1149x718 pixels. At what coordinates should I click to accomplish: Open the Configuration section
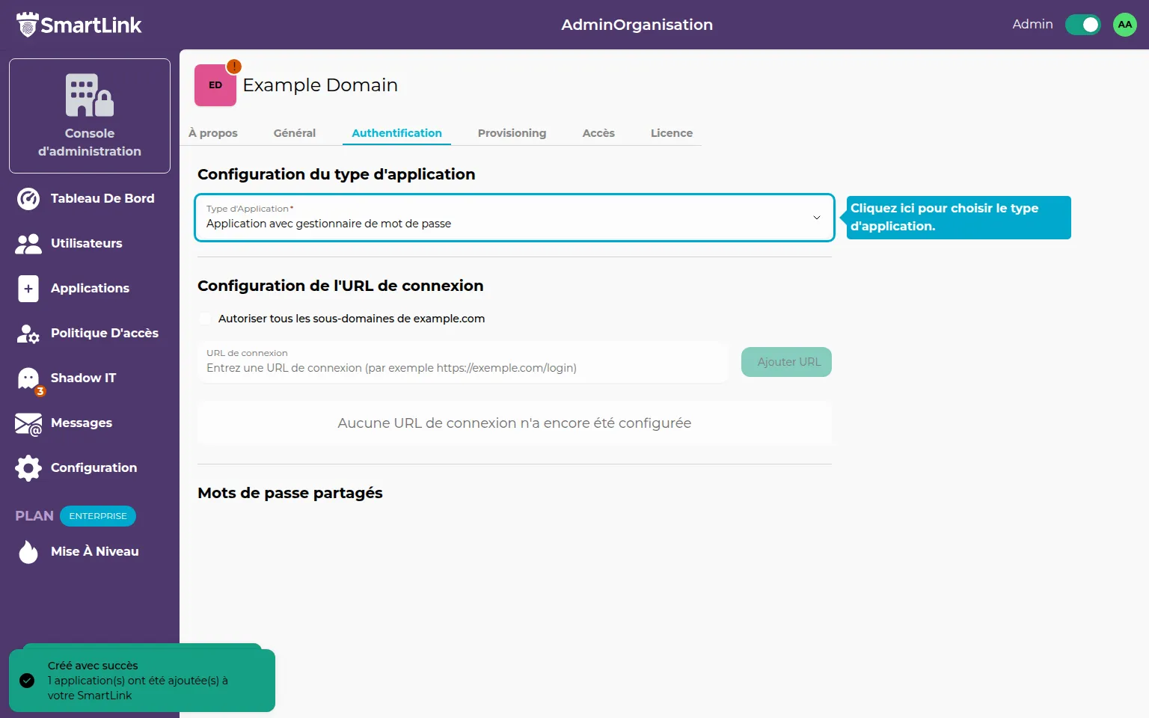[94, 467]
